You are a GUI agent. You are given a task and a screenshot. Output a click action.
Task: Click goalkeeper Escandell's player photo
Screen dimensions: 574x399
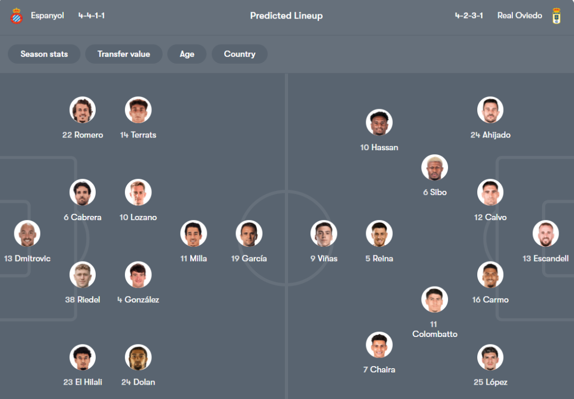tap(546, 234)
